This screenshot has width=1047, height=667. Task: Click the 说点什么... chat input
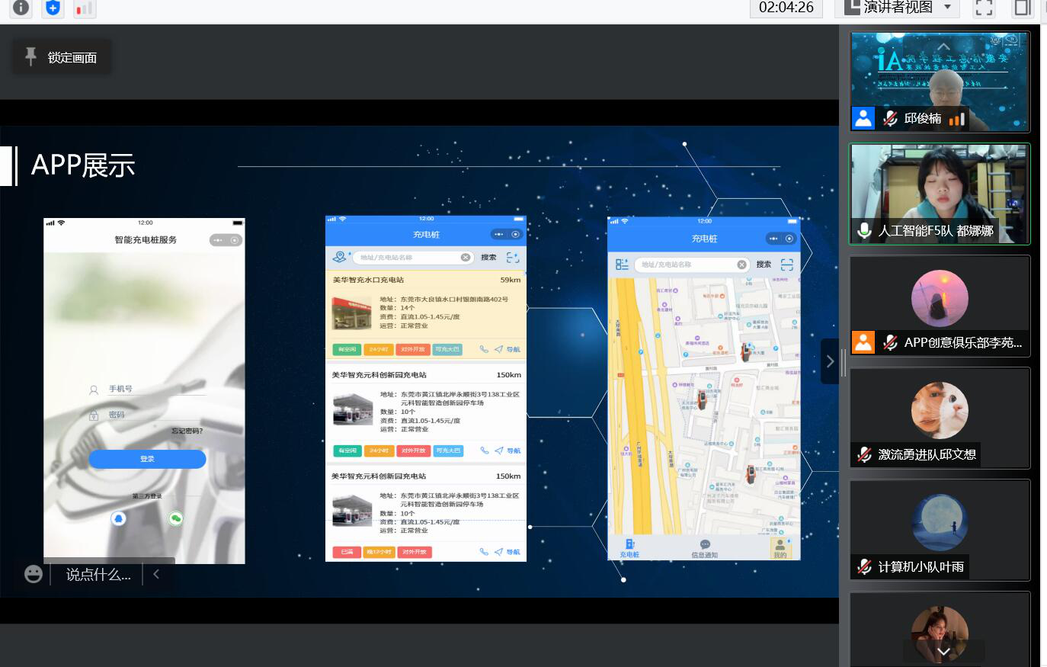pos(98,574)
